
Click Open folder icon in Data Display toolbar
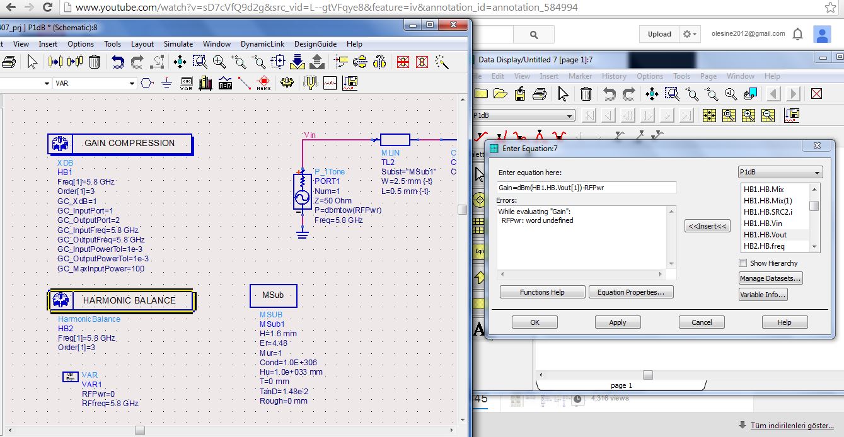(500, 94)
